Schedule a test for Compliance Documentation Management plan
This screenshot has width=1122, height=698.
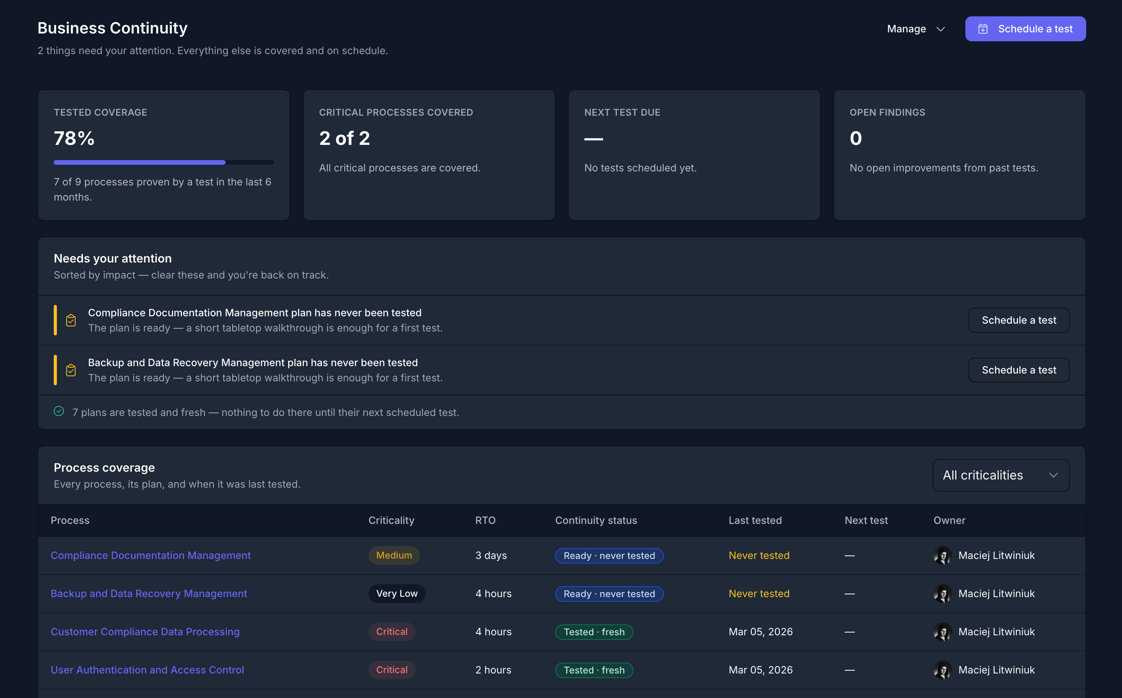click(x=1019, y=320)
